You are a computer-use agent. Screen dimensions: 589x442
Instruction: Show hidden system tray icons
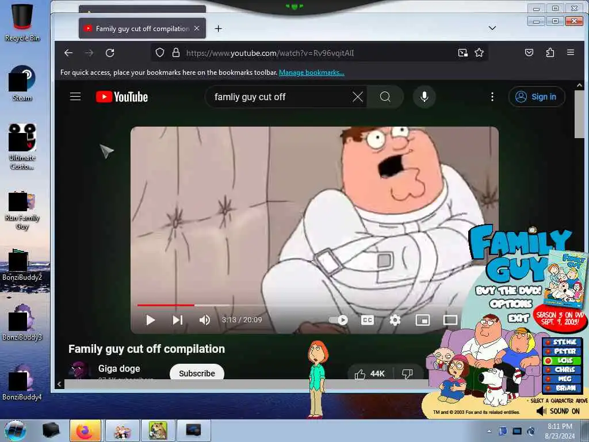(x=489, y=431)
